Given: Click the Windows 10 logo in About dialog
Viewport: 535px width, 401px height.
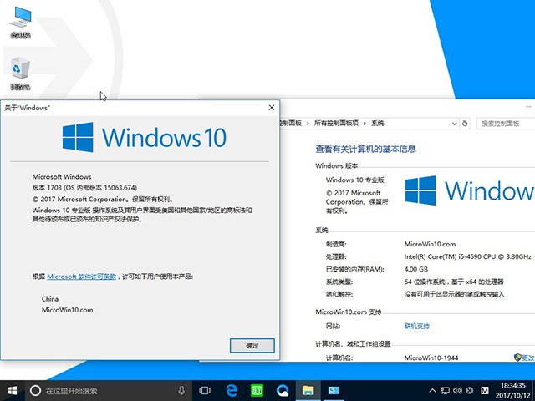Looking at the screenshot, I should [145, 137].
